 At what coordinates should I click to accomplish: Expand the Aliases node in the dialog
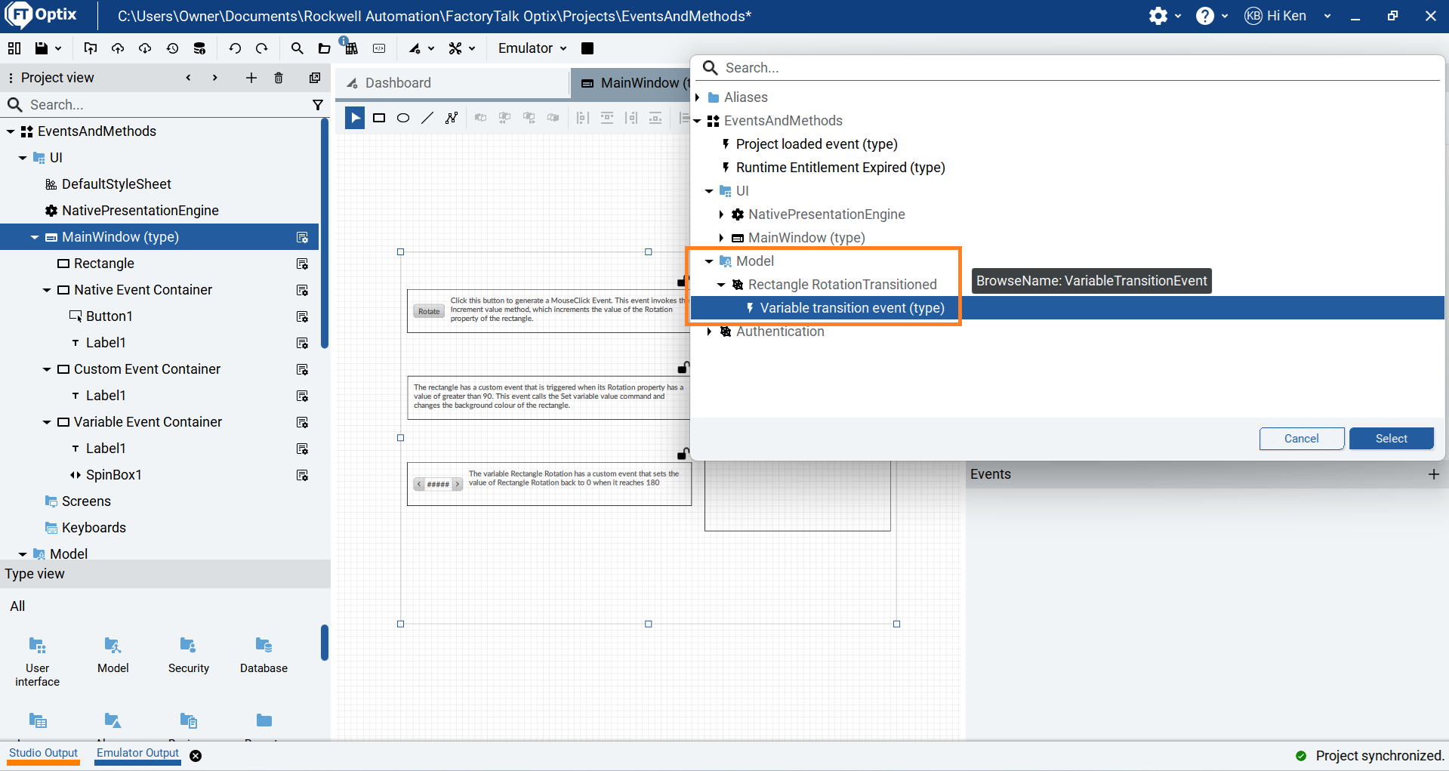tap(697, 97)
